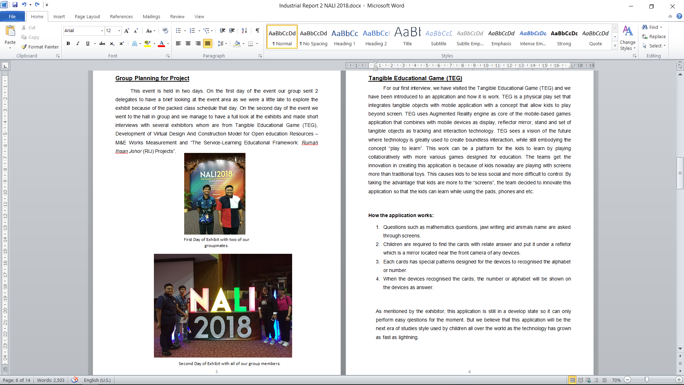This screenshot has height=385, width=684.
Task: Toggle Italic formatting
Action: pos(78,43)
